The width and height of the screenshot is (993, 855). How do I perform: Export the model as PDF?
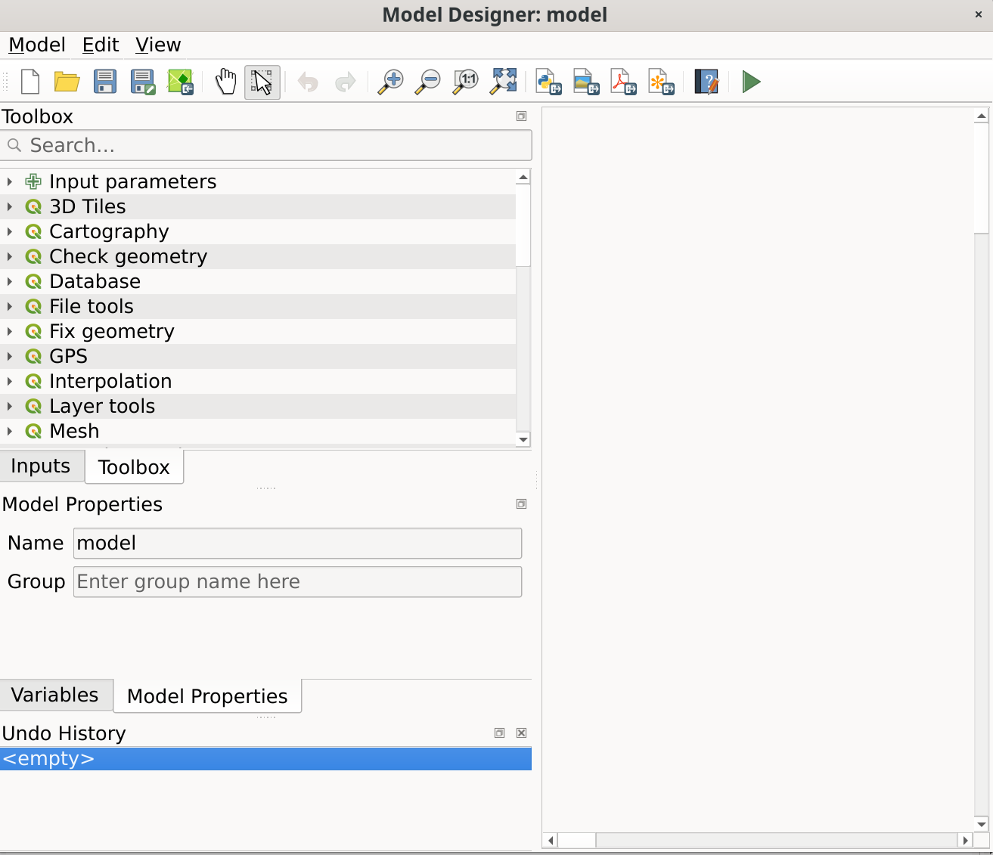623,82
